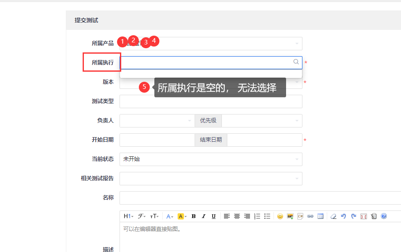Align text right in editor
Viewport: 401px width, 252px height.
(247, 216)
